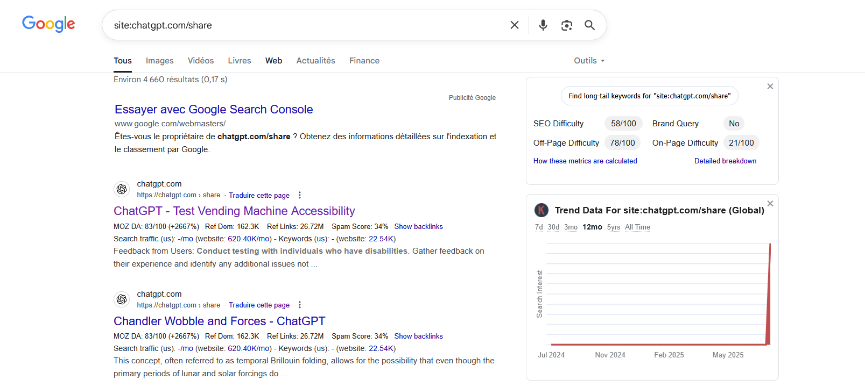Click Find long-tail keywords button
This screenshot has width=865, height=387.
650,96
